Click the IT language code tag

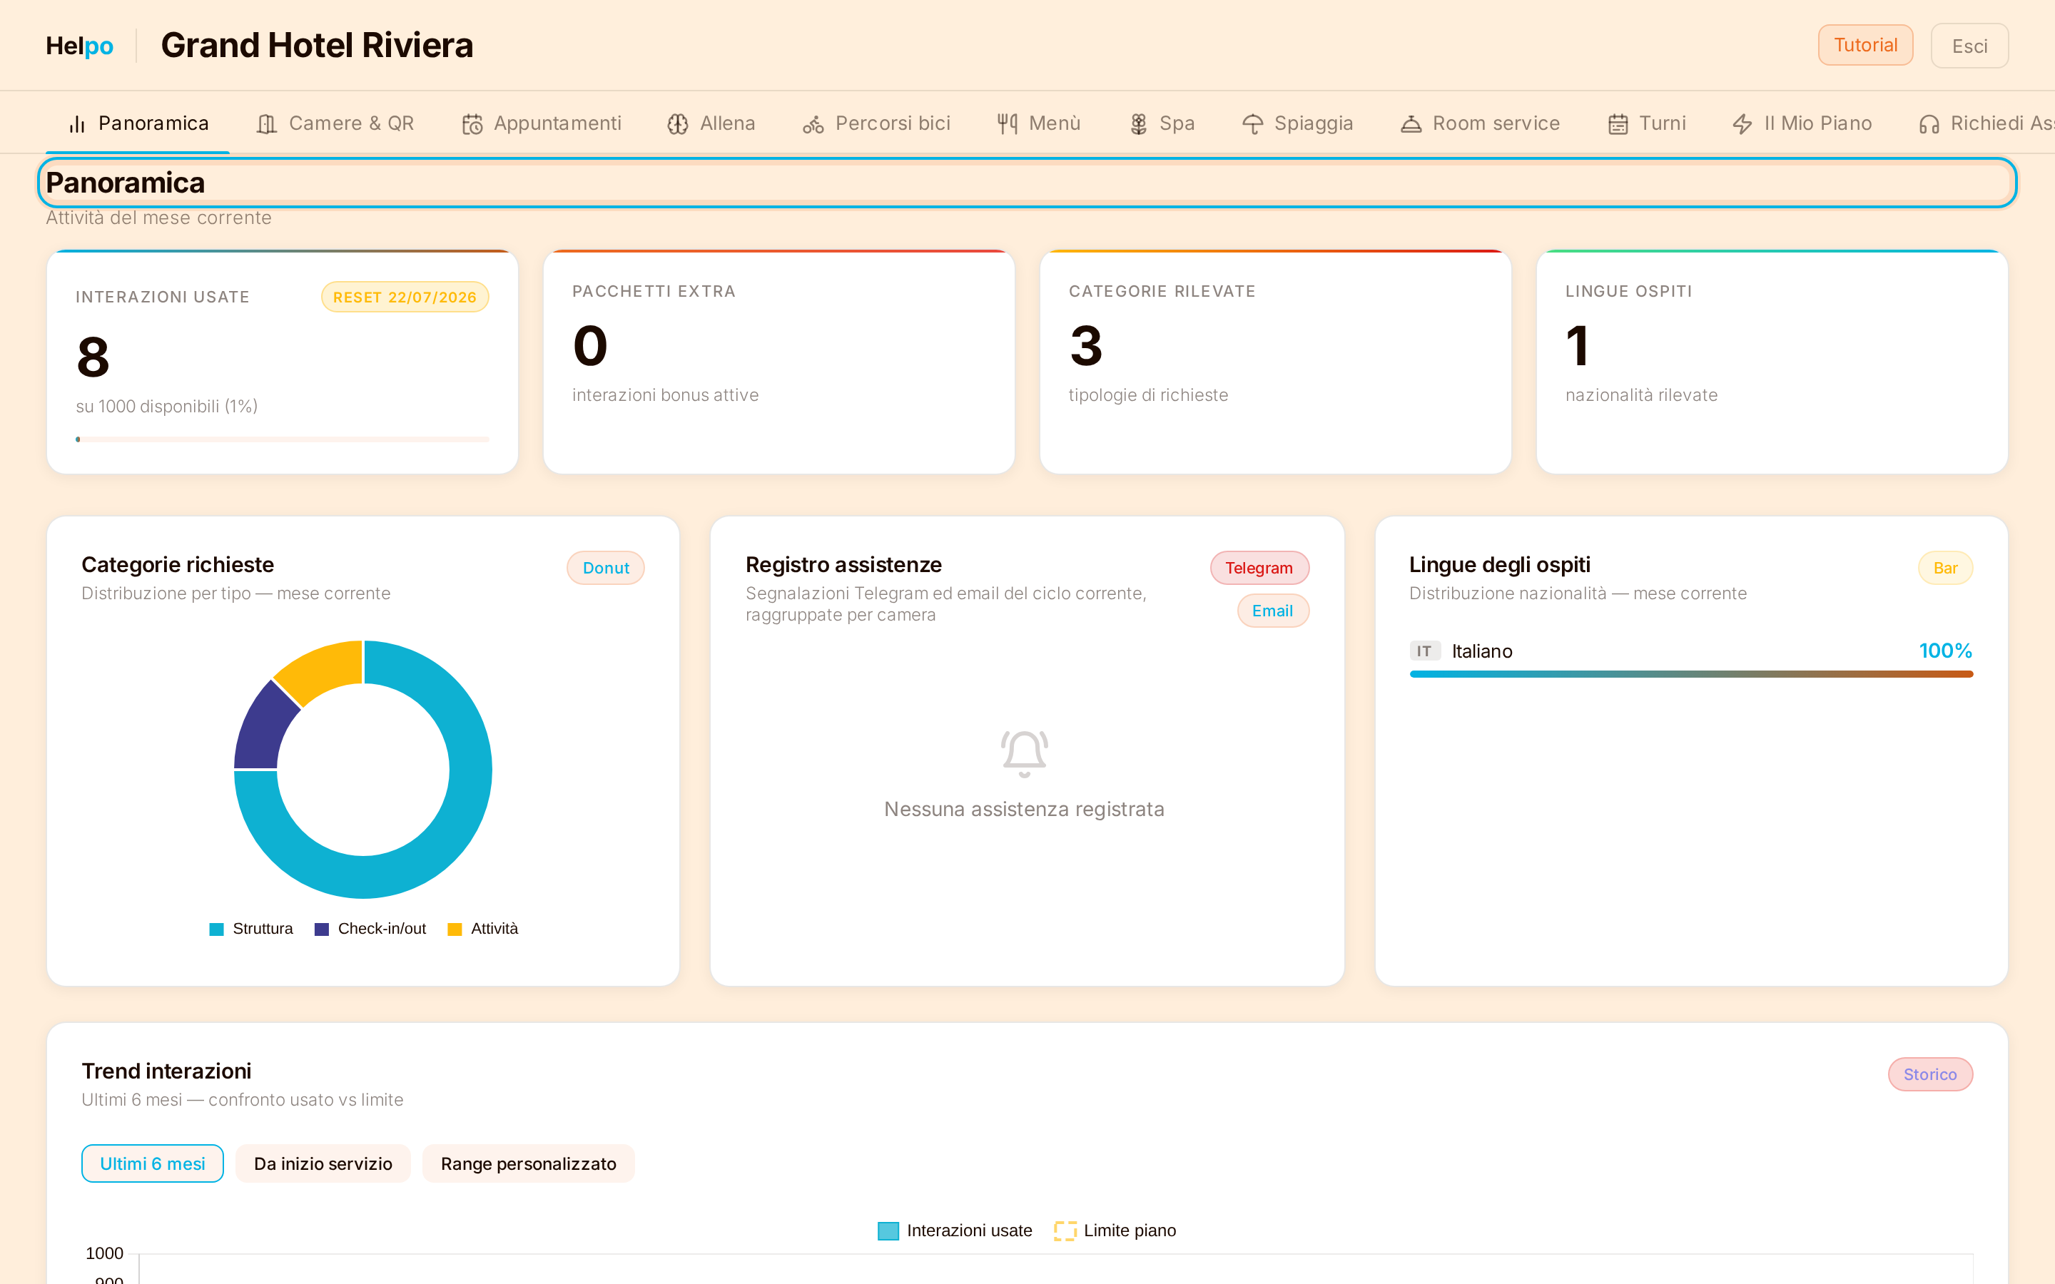click(x=1424, y=651)
